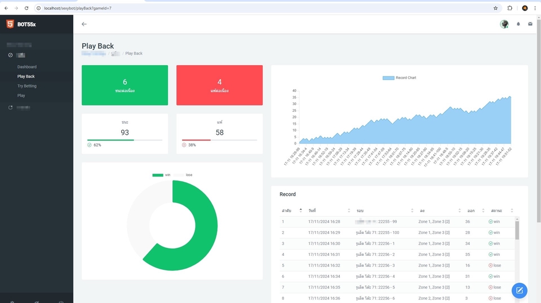Bookmark this page with the star icon
541x303 pixels.
point(495,8)
